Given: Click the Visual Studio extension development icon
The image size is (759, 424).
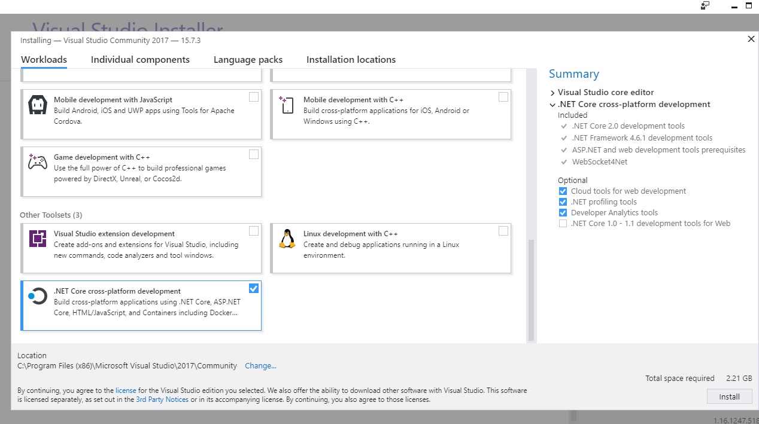Looking at the screenshot, I should pos(38,239).
